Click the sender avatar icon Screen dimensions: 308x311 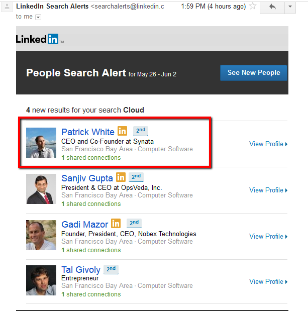[x=7, y=7]
